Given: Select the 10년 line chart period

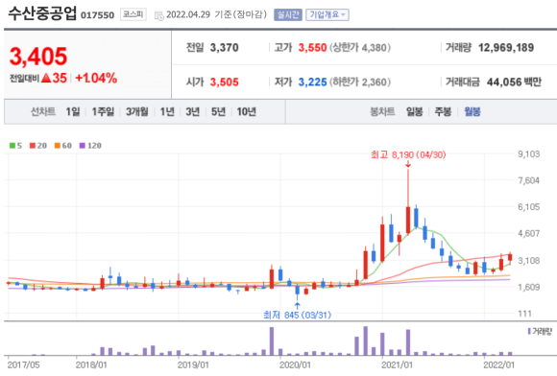Looking at the screenshot, I should click(x=247, y=111).
